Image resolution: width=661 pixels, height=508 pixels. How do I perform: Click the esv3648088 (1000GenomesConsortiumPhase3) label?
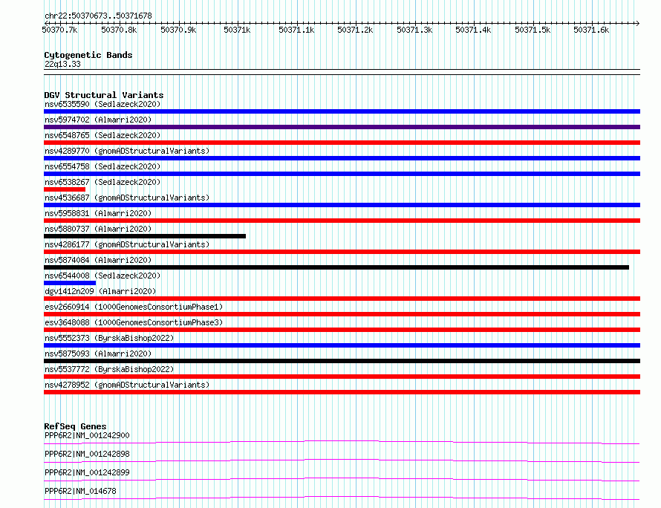134,322
